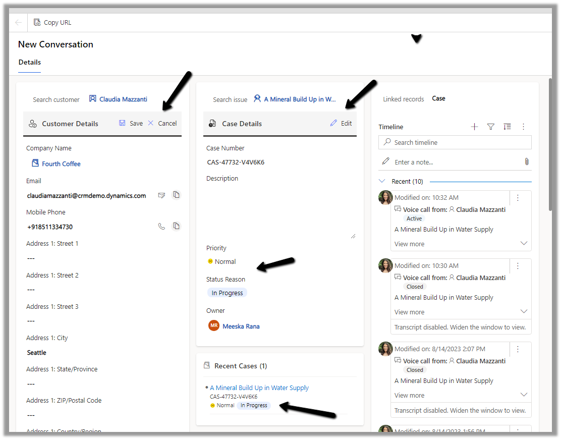
Task: Go back using the back arrow icon
Action: tap(19, 23)
